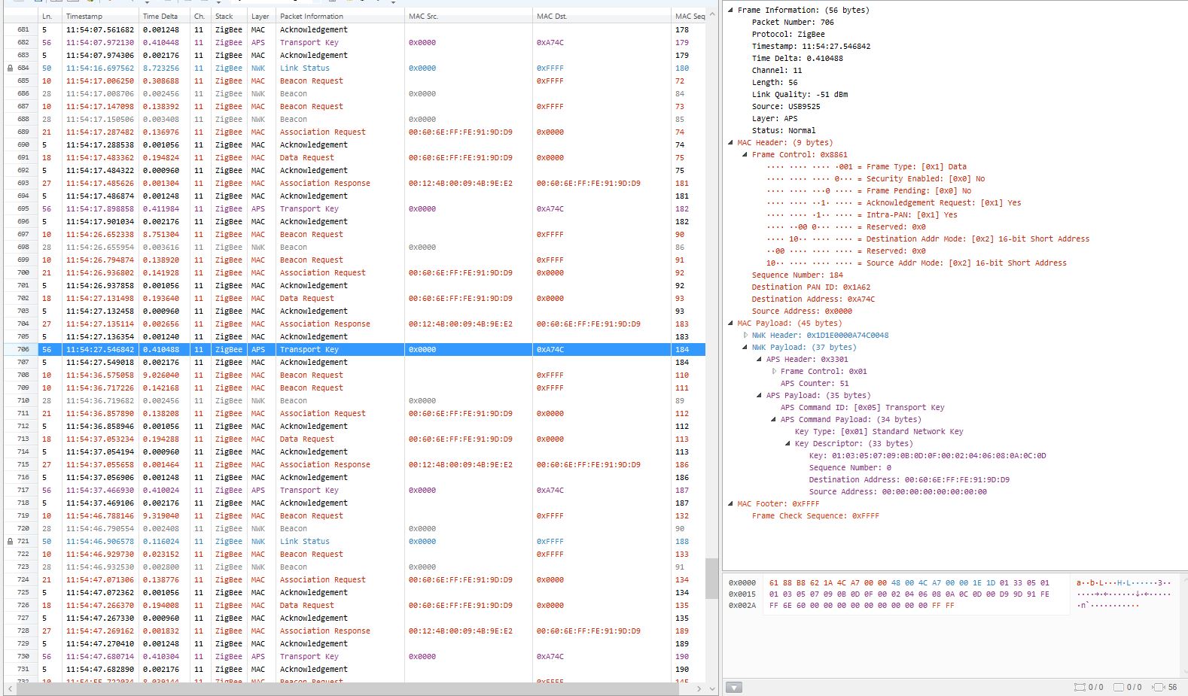This screenshot has height=696, width=1188.
Task: Click the packet list vertical scrollbar thumb
Action: click(x=711, y=579)
